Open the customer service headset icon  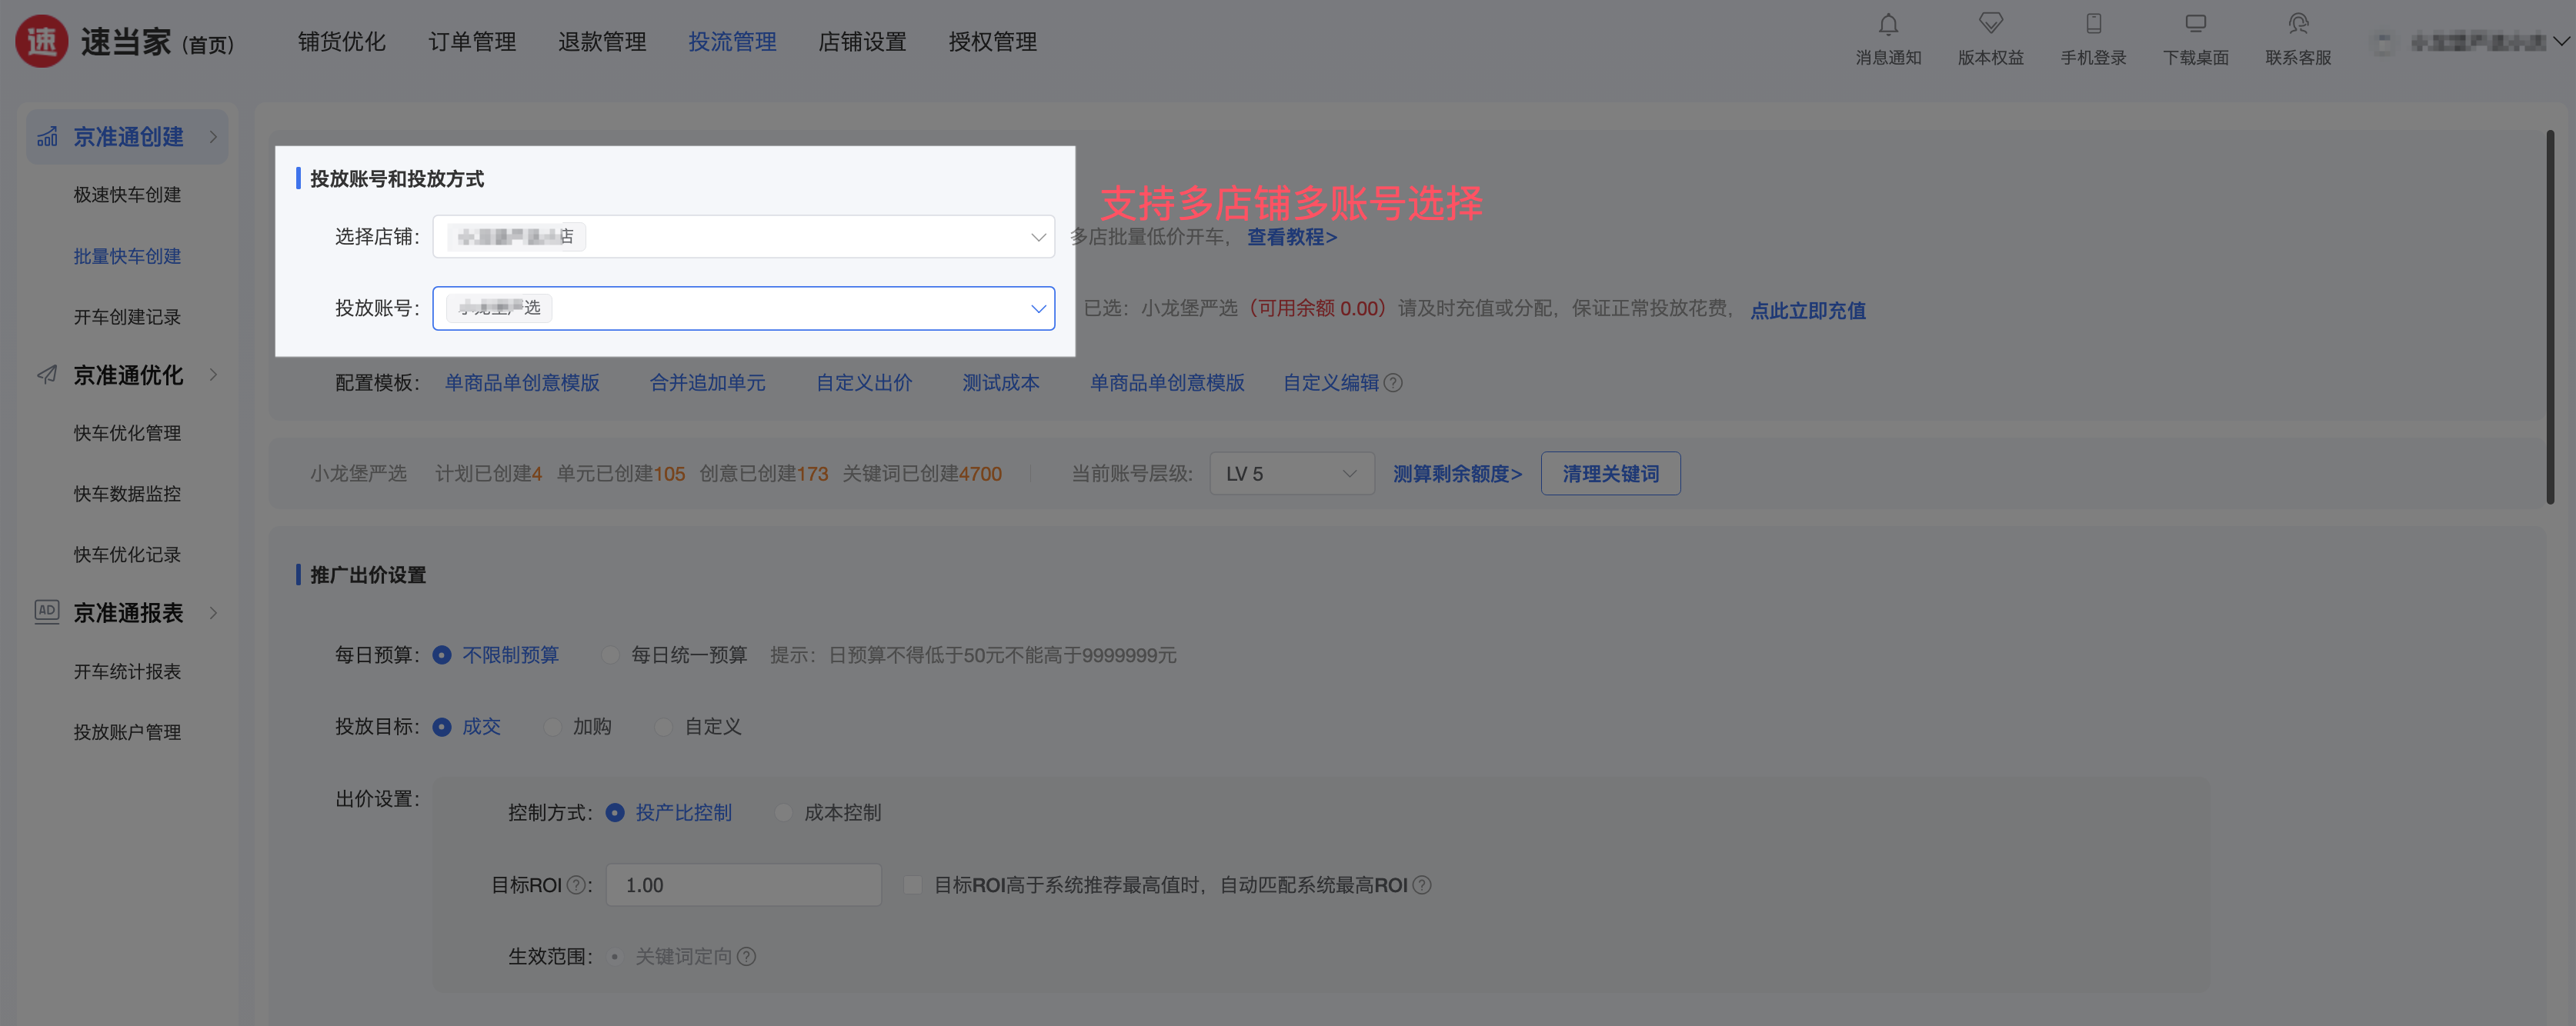click(2298, 24)
